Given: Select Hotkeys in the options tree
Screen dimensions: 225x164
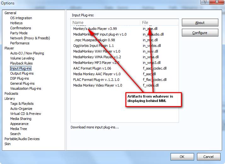Looking at the screenshot, I should 16,23.
